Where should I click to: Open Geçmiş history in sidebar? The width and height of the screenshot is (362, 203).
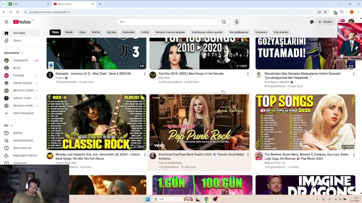pyautogui.click(x=18, y=133)
